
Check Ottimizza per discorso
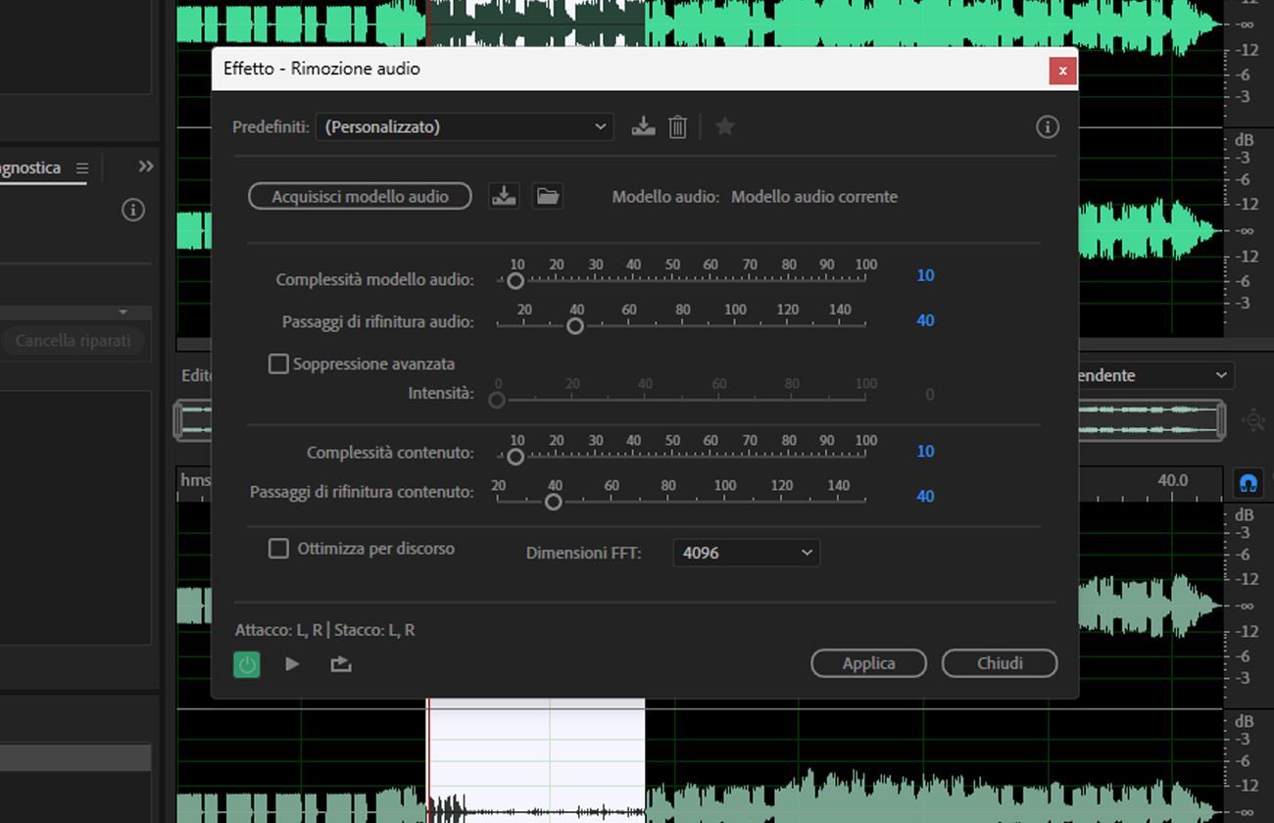pos(278,549)
